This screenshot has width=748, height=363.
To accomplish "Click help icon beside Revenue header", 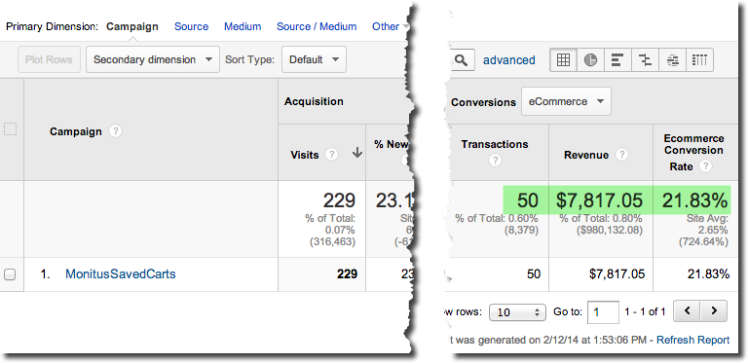I will point(621,155).
